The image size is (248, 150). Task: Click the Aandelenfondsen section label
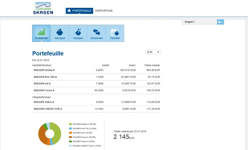(x=42, y=65)
